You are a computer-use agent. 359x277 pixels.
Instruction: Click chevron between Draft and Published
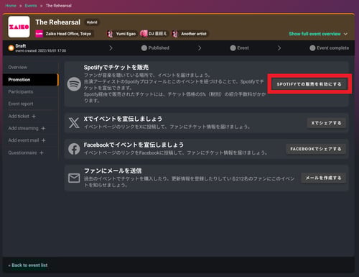tap(111, 48)
